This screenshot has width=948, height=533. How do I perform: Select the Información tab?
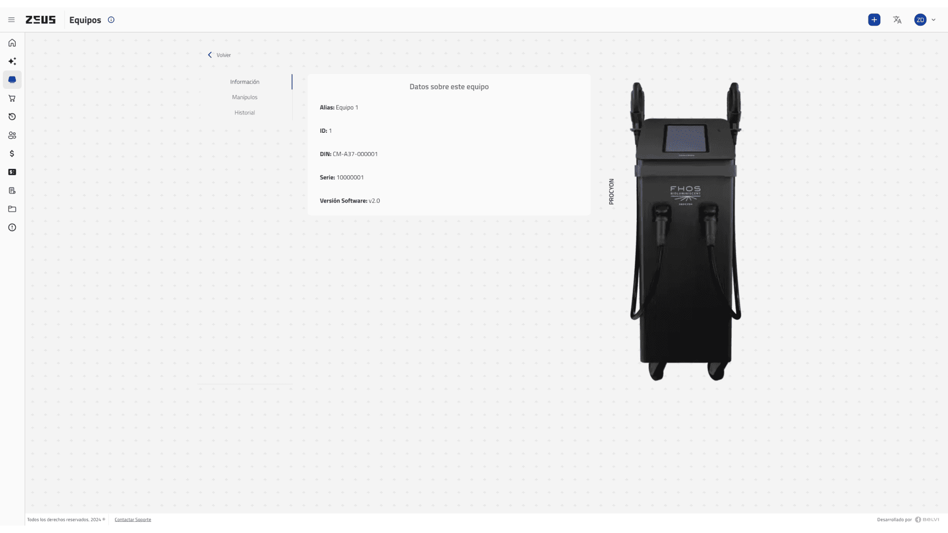point(244,82)
